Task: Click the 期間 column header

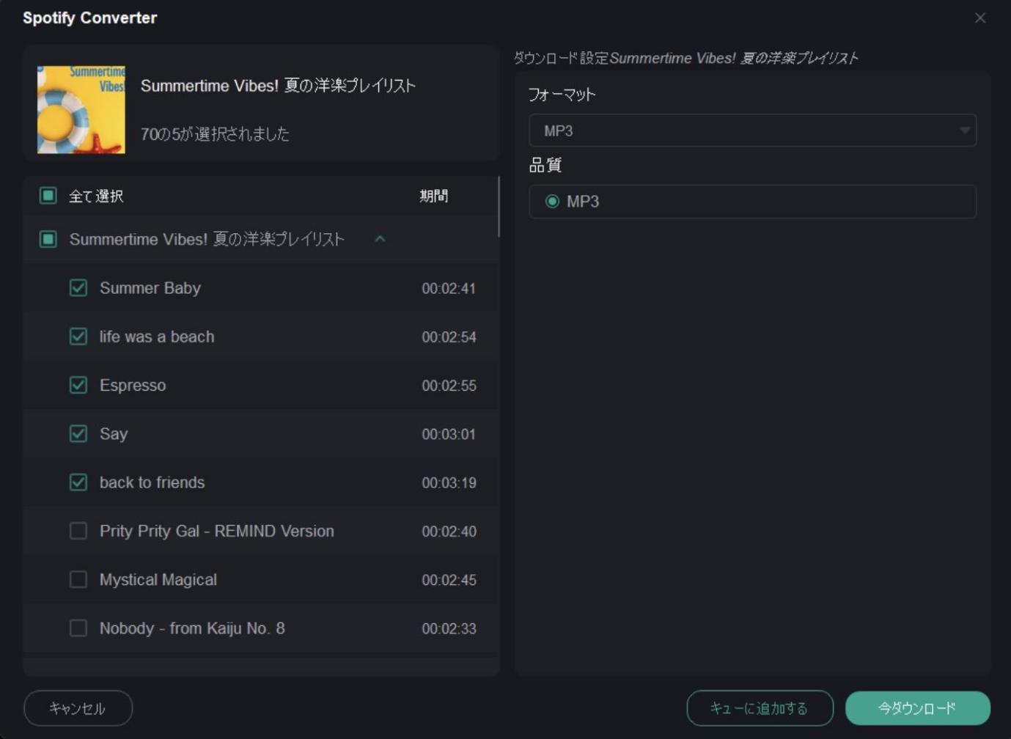Action: tap(433, 196)
